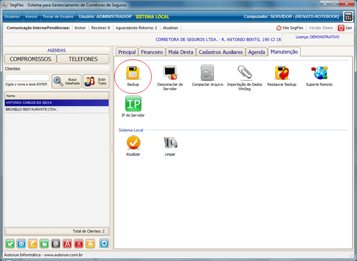
Task: Click the orange telephone icon
Action: [33, 244]
